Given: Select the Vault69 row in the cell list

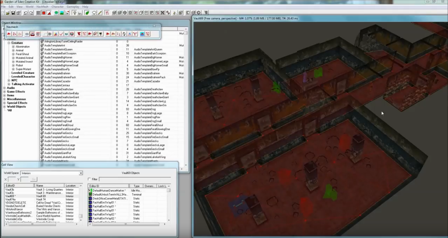Looking at the screenshot, I should point(41,196).
